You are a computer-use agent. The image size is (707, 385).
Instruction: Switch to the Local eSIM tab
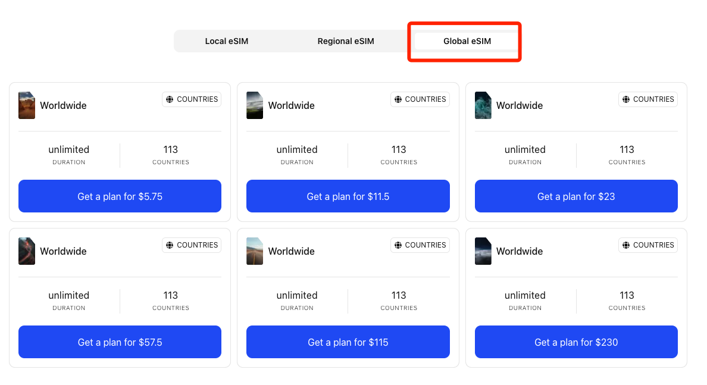227,41
